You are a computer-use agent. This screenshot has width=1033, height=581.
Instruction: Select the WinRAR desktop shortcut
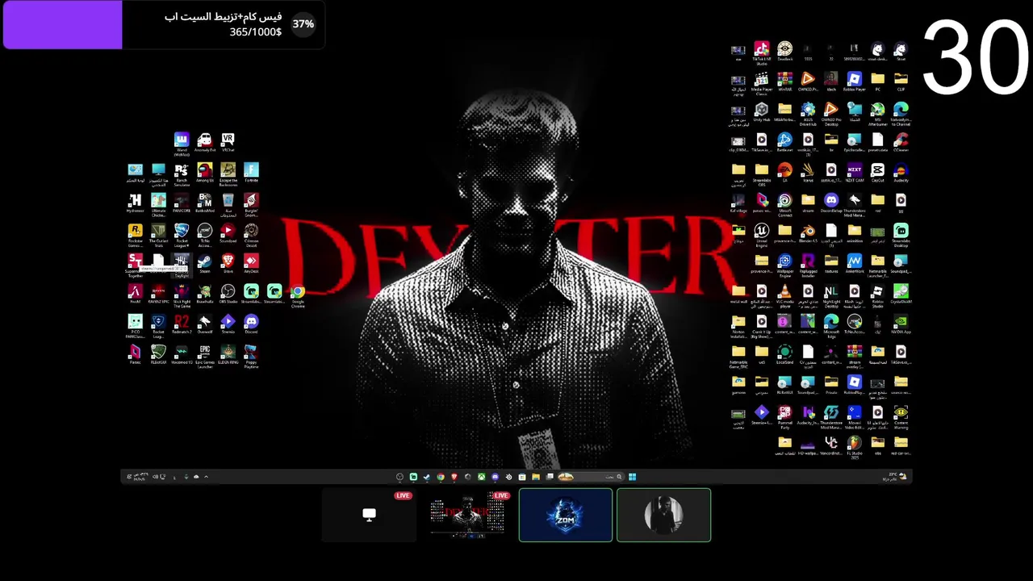click(784, 82)
